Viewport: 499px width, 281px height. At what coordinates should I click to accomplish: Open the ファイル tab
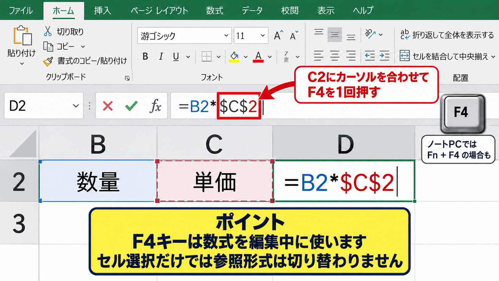(x=21, y=10)
